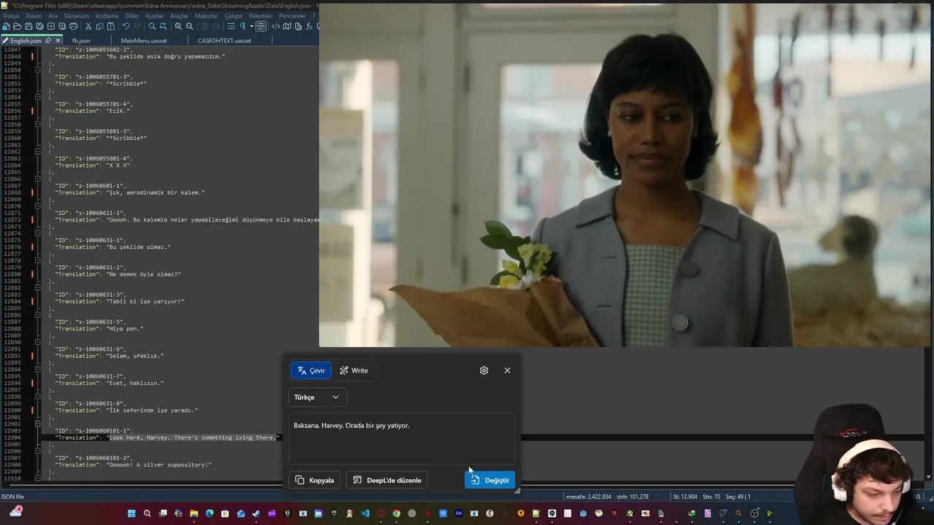Click the Paste clipboard icon

[111, 26]
